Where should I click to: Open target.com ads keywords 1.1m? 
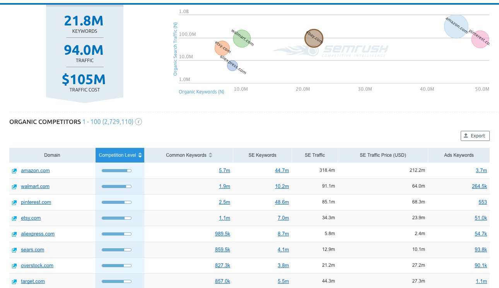[x=481, y=281]
